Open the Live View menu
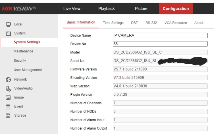The width and height of the screenshot is (214, 134). (72, 9)
